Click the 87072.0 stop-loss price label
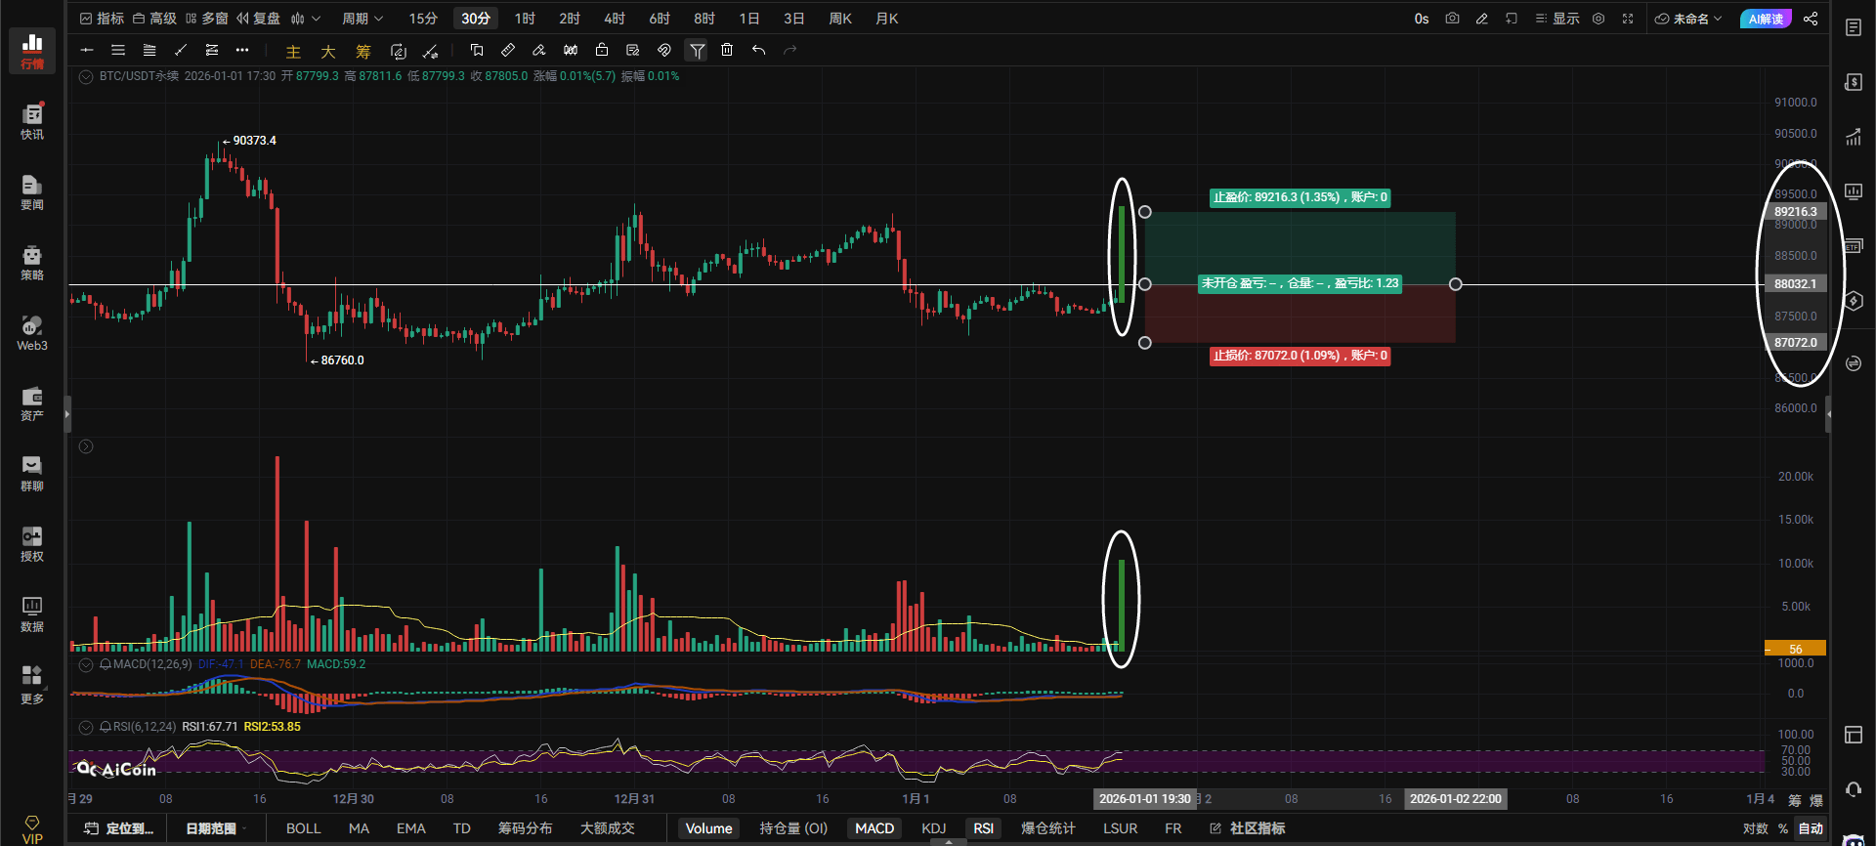 1795,343
